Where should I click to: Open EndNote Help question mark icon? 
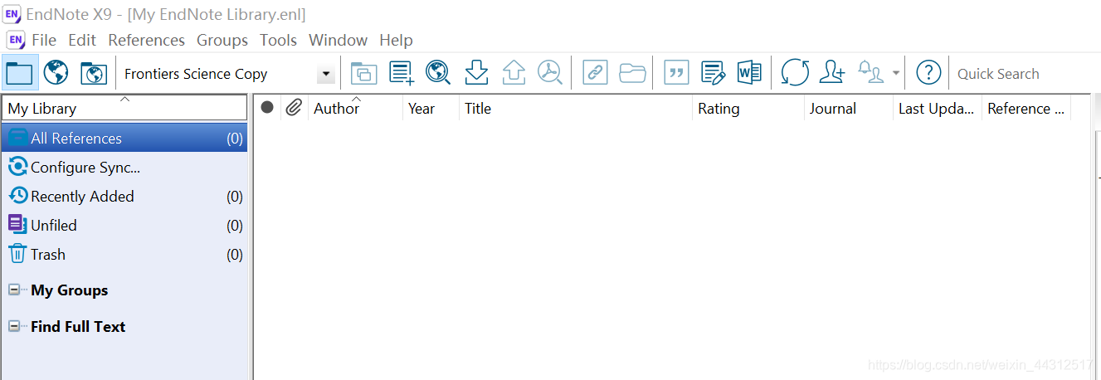click(928, 73)
